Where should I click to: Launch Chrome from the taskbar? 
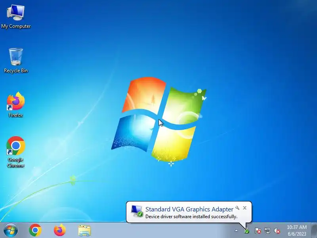click(x=35, y=230)
